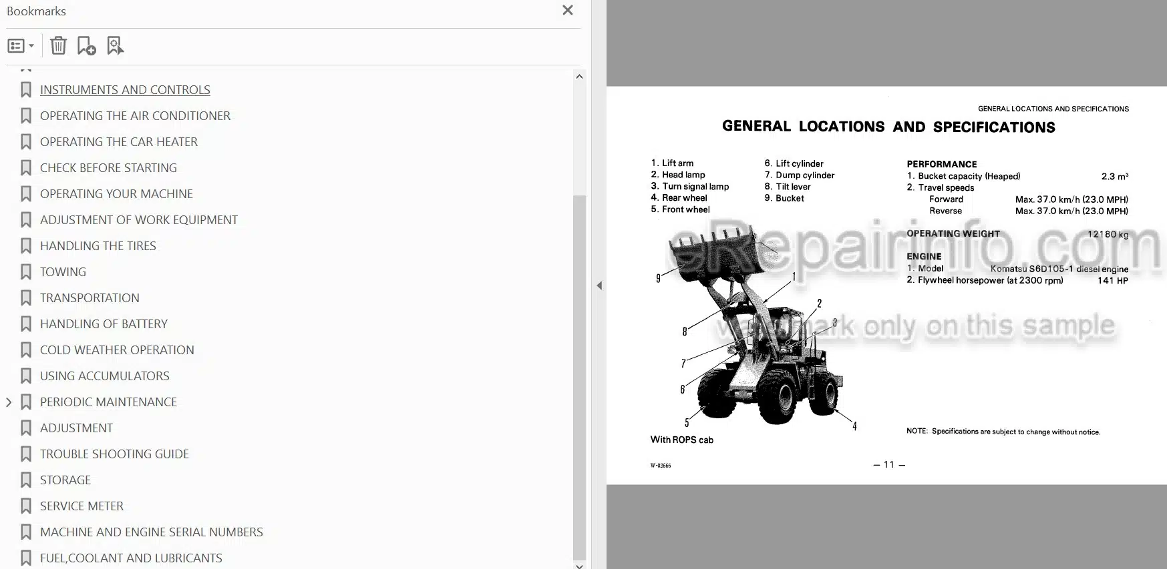Click the bookmarks panel scrollbar thumb
The width and height of the screenshot is (1167, 569).
coord(579,377)
